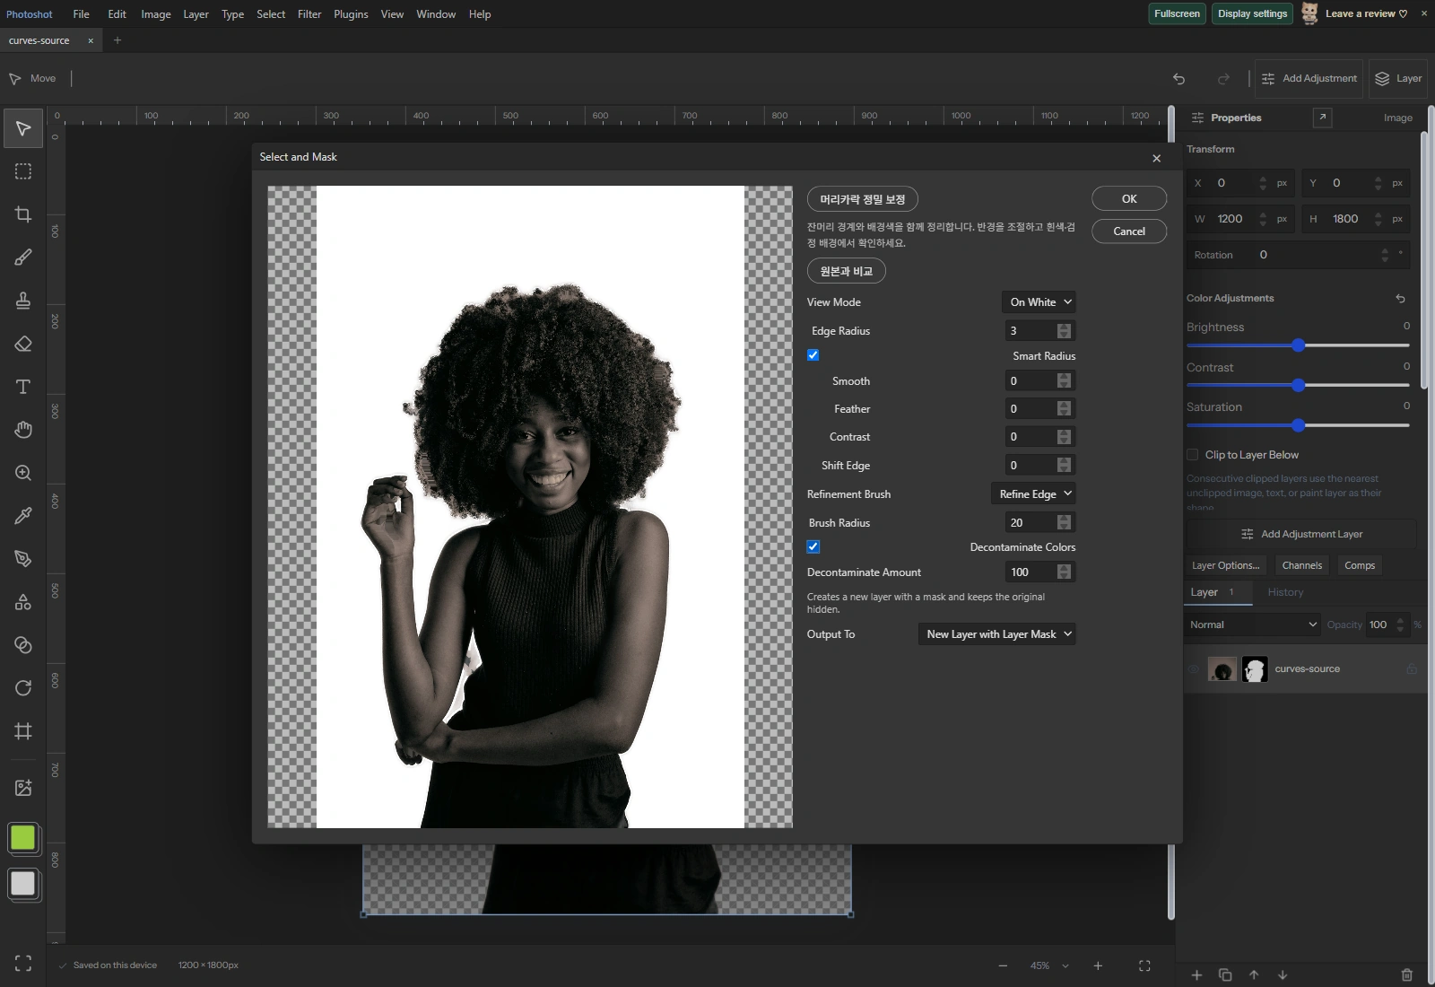Toggle the curves-source layer lock

1412,669
